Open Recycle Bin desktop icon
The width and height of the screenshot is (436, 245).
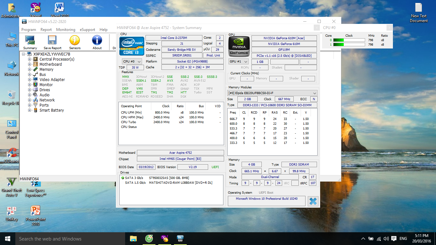tap(12, 97)
